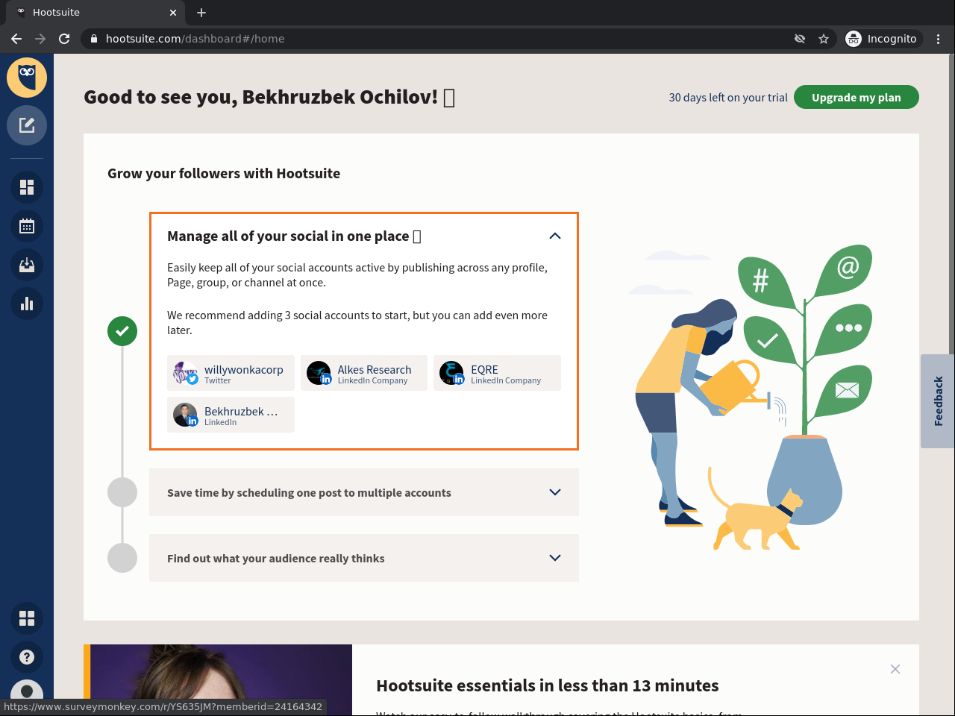
Task: Select the Hootsuite browser tab
Action: 90,13
